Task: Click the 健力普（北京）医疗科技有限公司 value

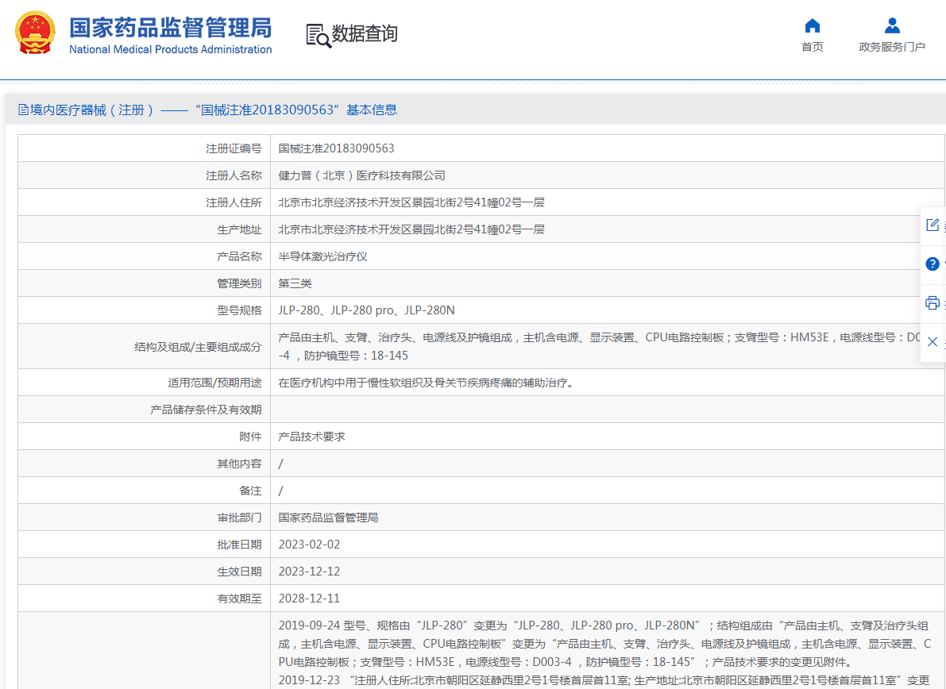Action: (x=361, y=175)
